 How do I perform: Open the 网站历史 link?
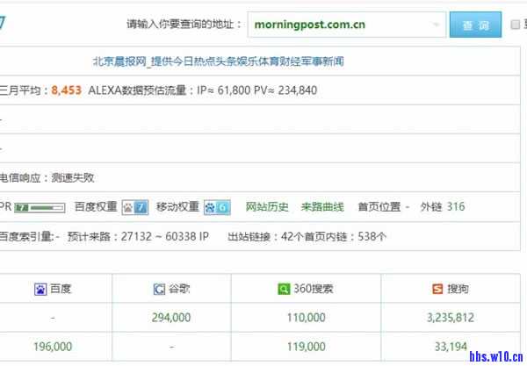(x=267, y=207)
